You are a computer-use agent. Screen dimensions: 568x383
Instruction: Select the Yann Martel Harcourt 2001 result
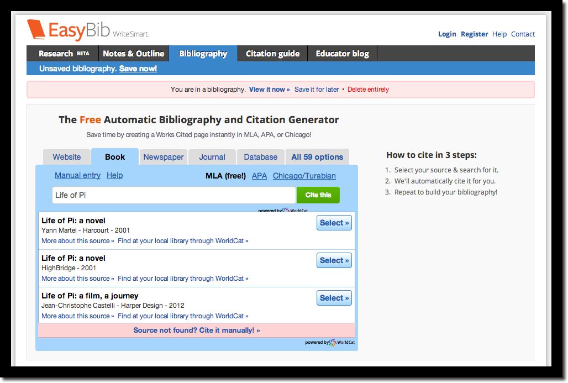point(334,223)
